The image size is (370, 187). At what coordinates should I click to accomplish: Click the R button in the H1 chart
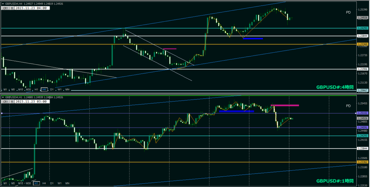point(12,102)
